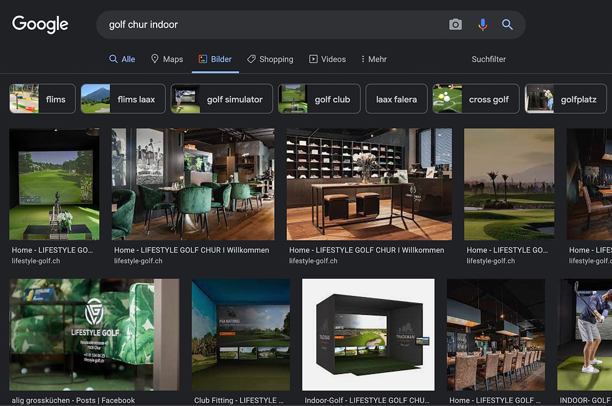This screenshot has width=612, height=406.
Task: Click the mountain thumbnail in flims laax chip
Action: (95, 99)
